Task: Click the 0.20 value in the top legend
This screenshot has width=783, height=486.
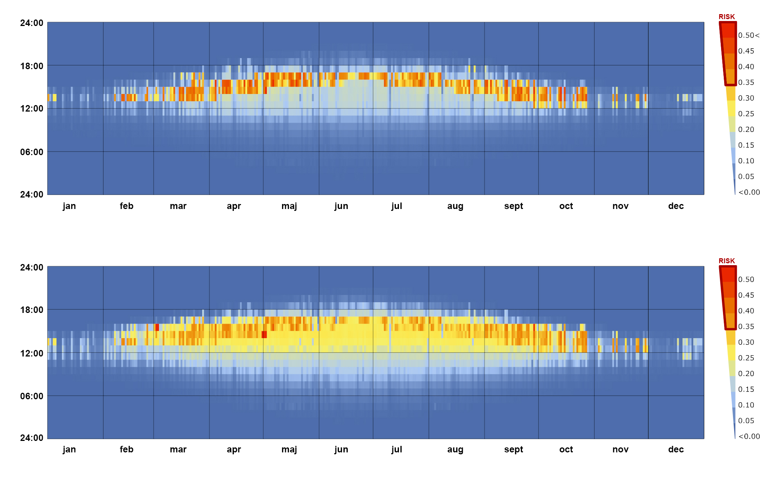Action: tap(746, 129)
